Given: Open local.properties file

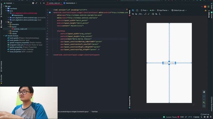Looking at the screenshot, I should pyautogui.click(x=20, y=52).
